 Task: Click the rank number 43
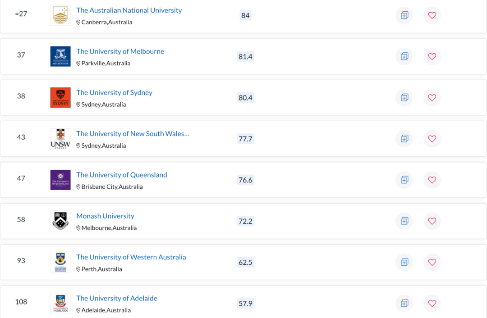[x=21, y=137]
